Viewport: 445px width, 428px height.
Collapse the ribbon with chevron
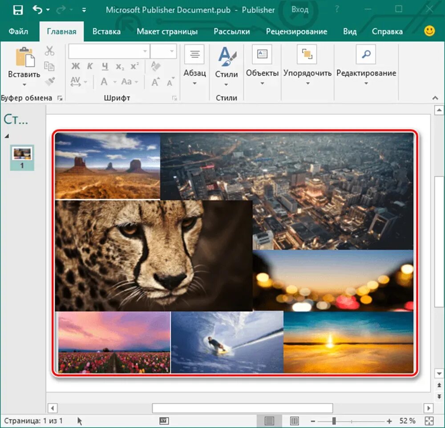(x=435, y=98)
